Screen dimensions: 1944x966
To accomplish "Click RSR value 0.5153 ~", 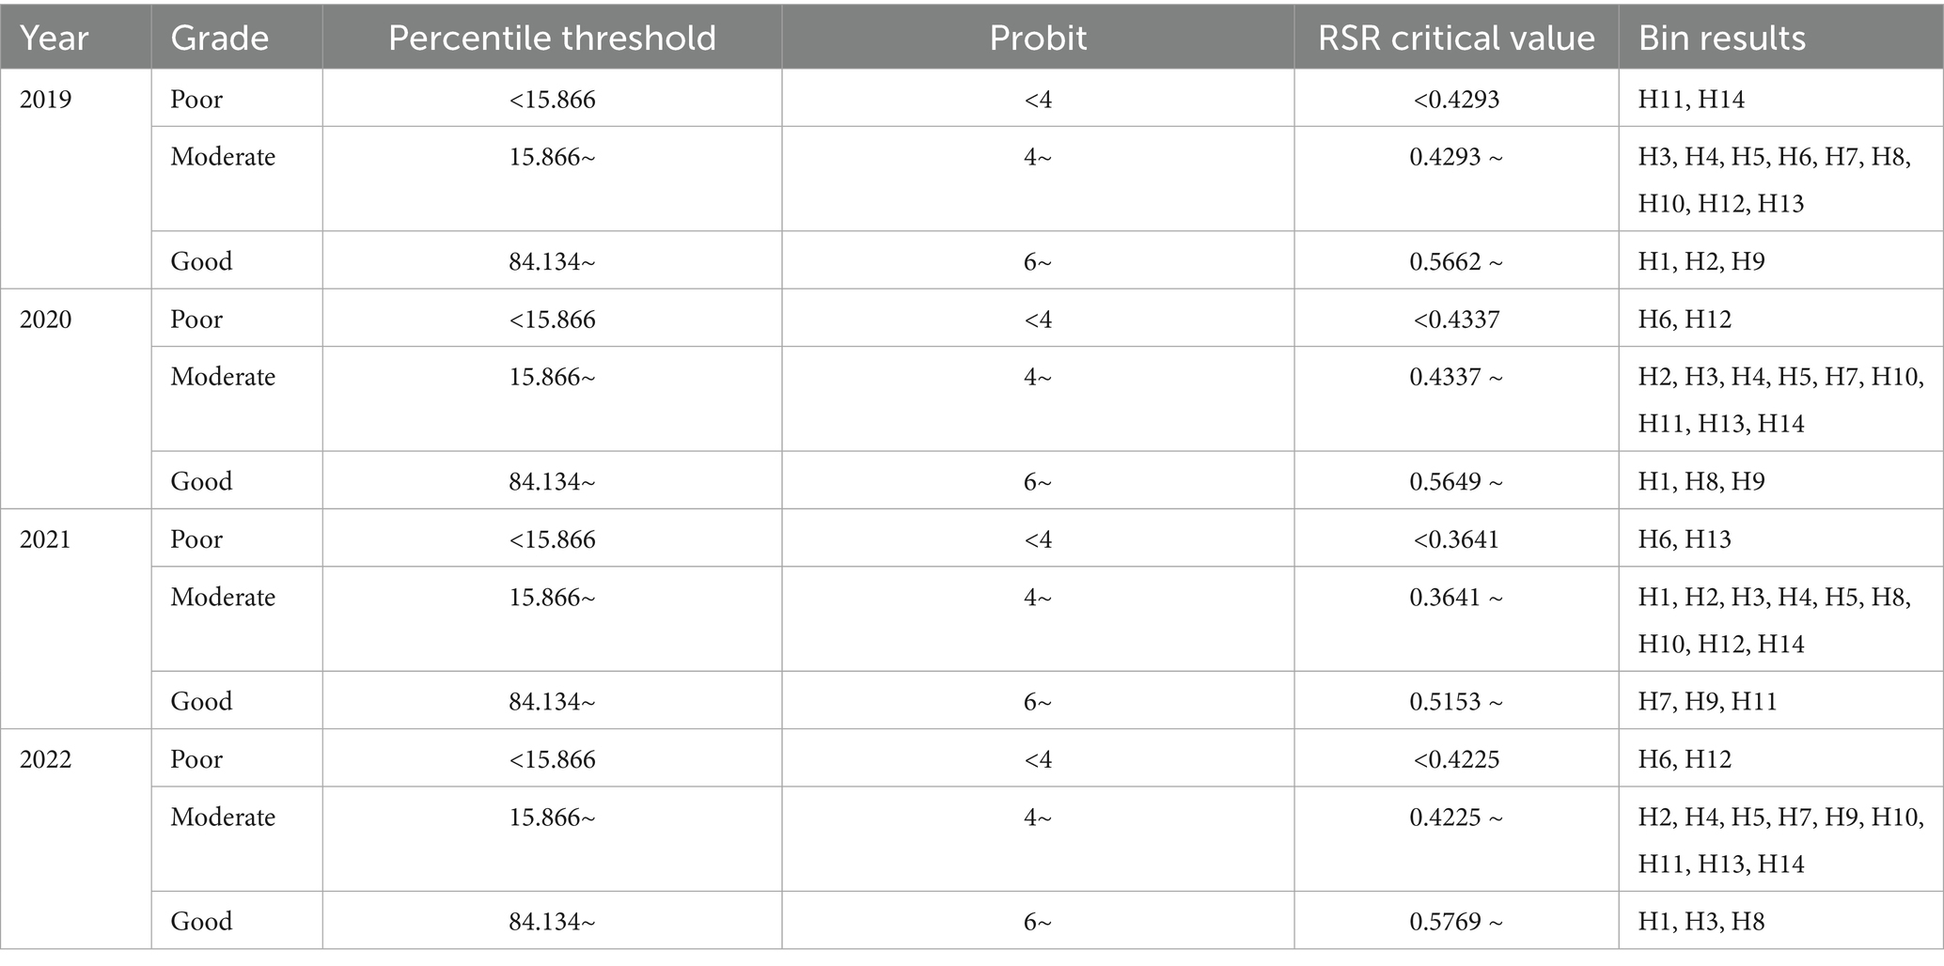I will [1456, 701].
